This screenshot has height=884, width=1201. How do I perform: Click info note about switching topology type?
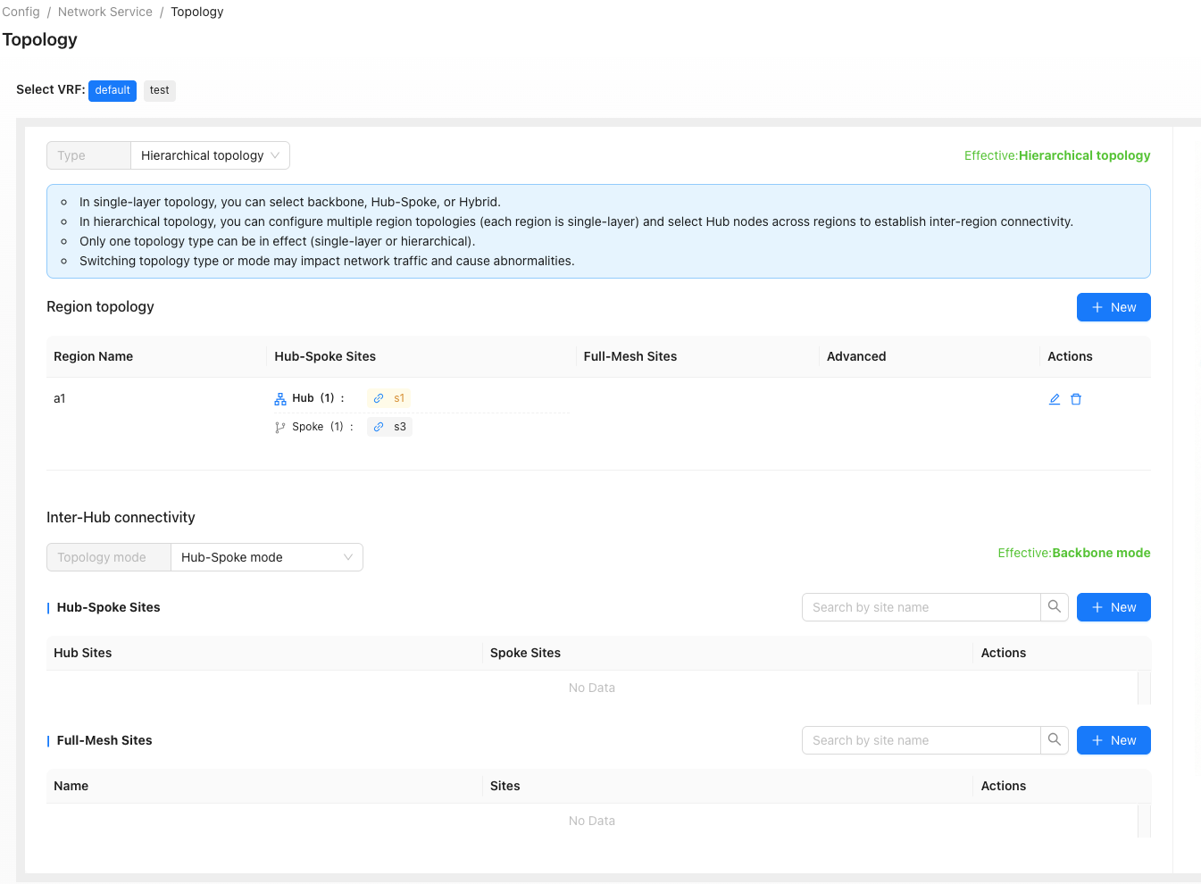pyautogui.click(x=327, y=261)
